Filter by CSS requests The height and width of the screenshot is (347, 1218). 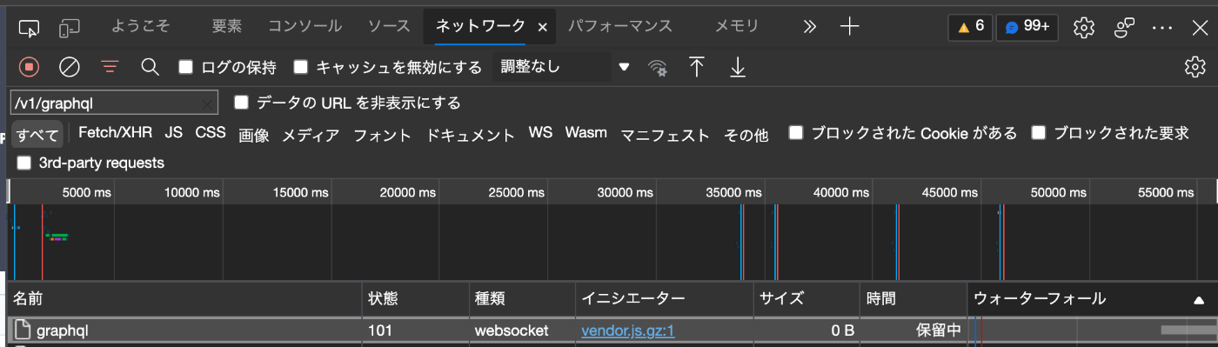[x=211, y=133]
